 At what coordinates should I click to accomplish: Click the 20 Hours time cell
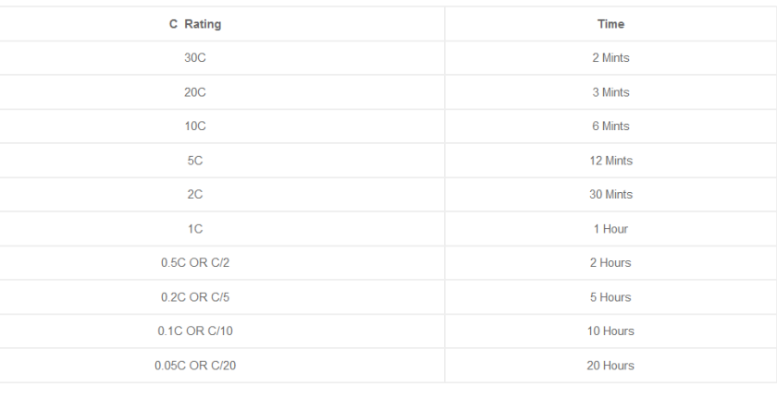pos(610,366)
